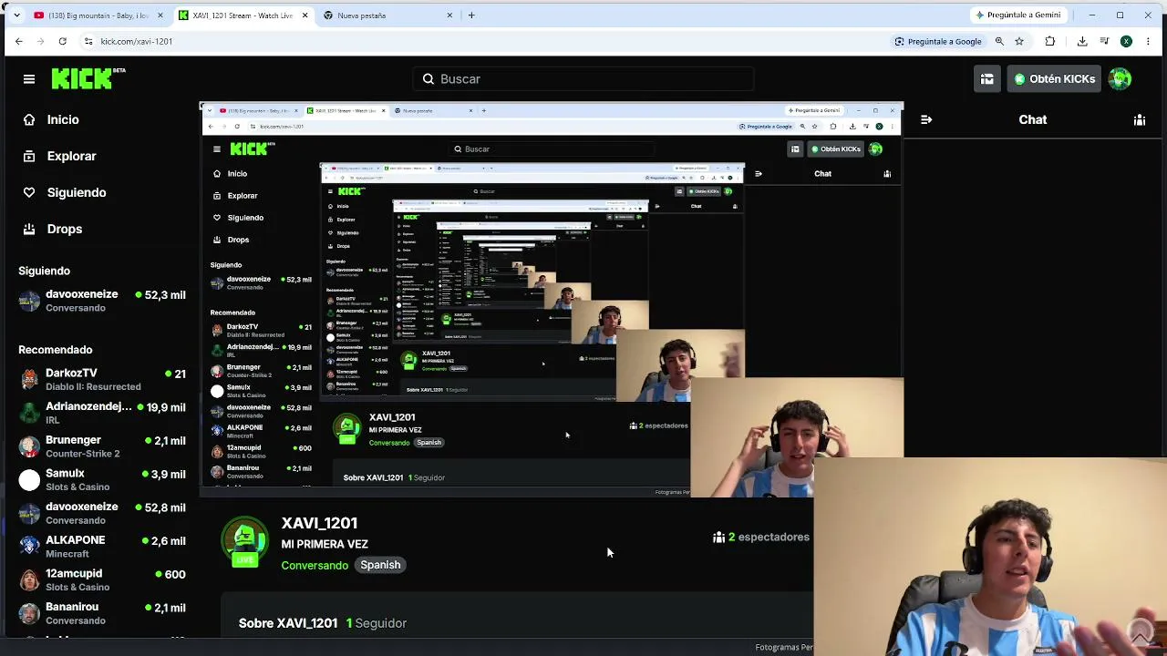Screen dimensions: 1167x656
Task: Open the Chrome three-dot menu
Action: tap(1147, 41)
